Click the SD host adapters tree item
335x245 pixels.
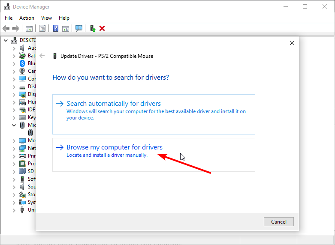point(27,171)
